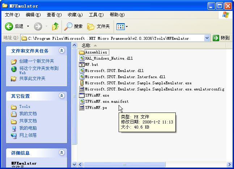Viewport: 234px width, 169px height.
Task: Click the horizontal scrollbar left arrow
Action: [80, 165]
